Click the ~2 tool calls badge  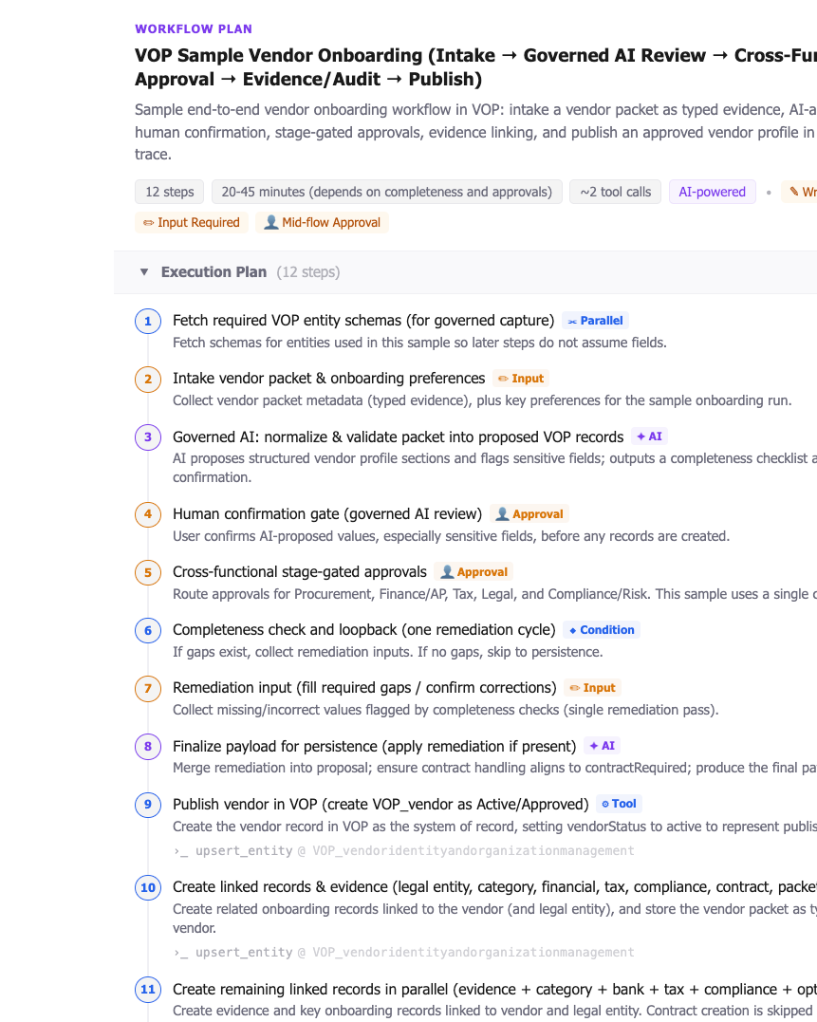pyautogui.click(x=615, y=192)
